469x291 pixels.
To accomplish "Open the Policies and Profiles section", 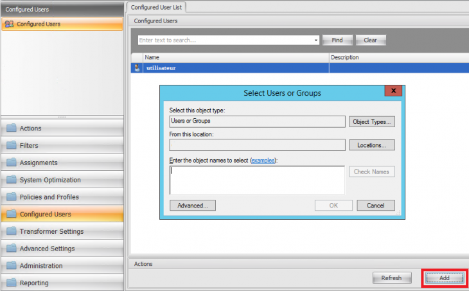I will 49,197.
